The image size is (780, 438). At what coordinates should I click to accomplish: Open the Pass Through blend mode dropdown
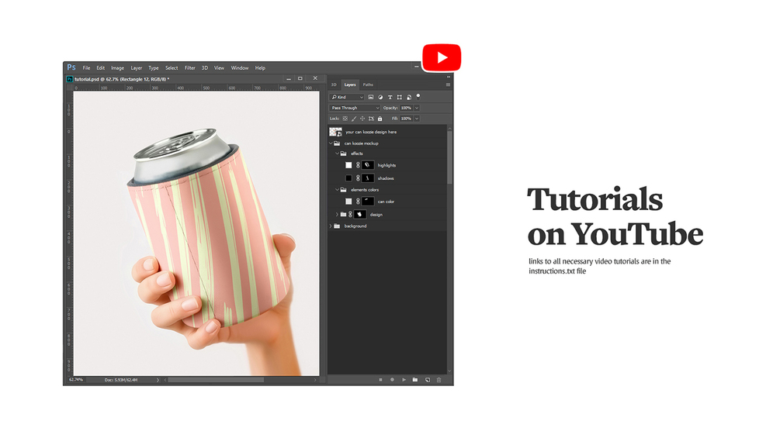pos(355,108)
